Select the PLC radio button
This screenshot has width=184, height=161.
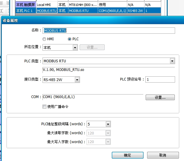70,39
